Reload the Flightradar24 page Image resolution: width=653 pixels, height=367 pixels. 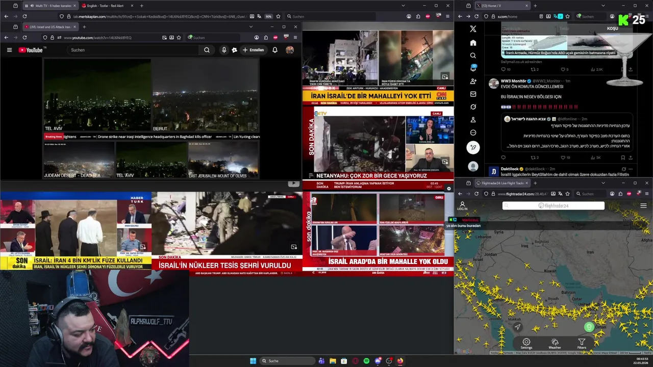(476, 194)
